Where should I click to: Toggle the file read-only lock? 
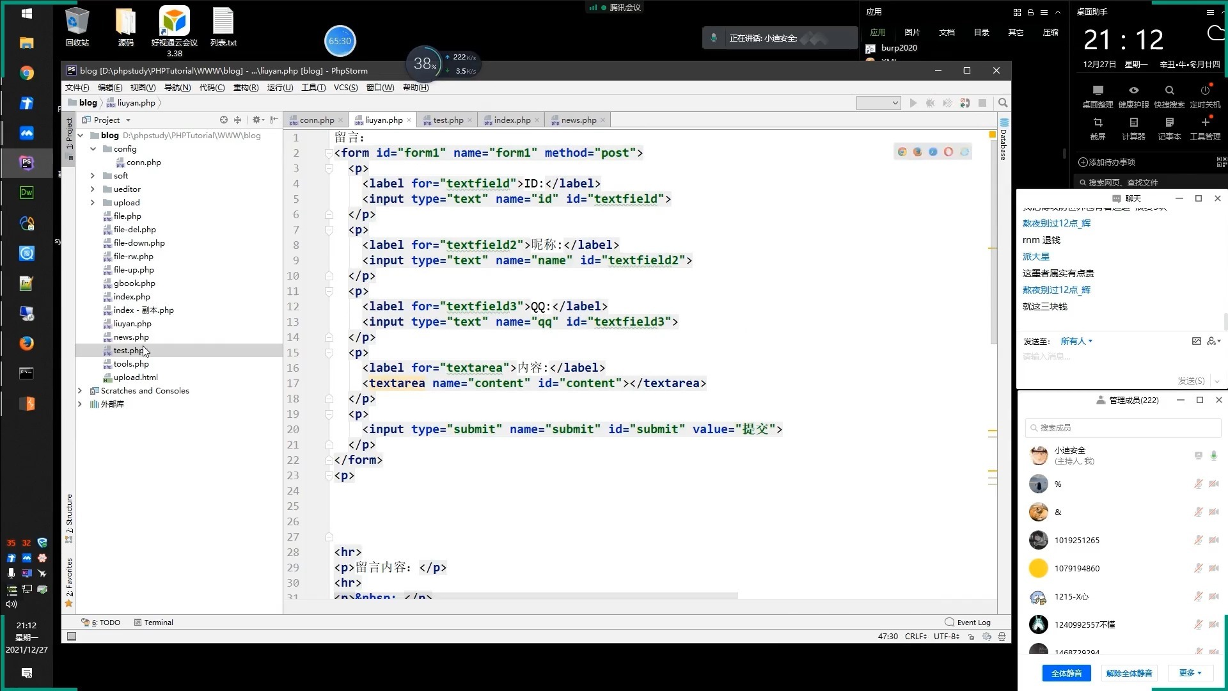click(972, 637)
